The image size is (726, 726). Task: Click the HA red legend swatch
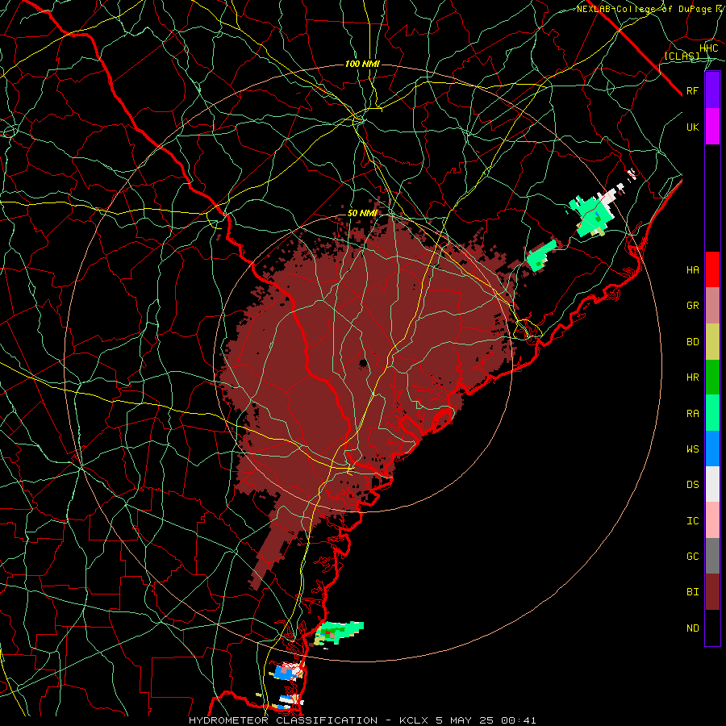pos(712,269)
